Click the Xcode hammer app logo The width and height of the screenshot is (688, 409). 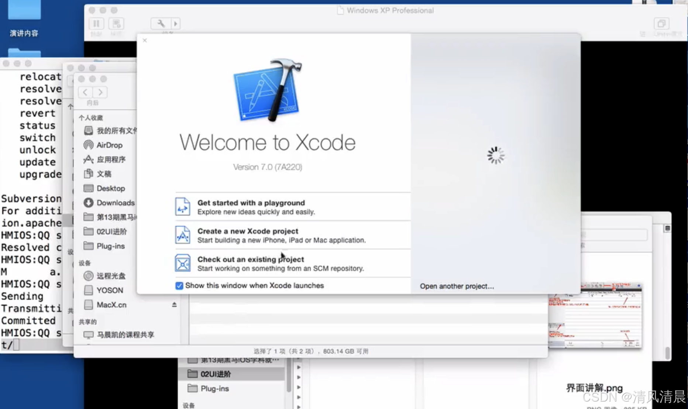point(268,90)
